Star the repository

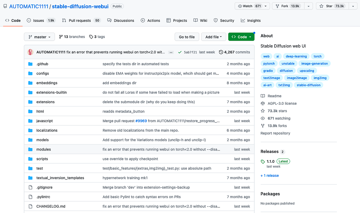click(332, 6)
